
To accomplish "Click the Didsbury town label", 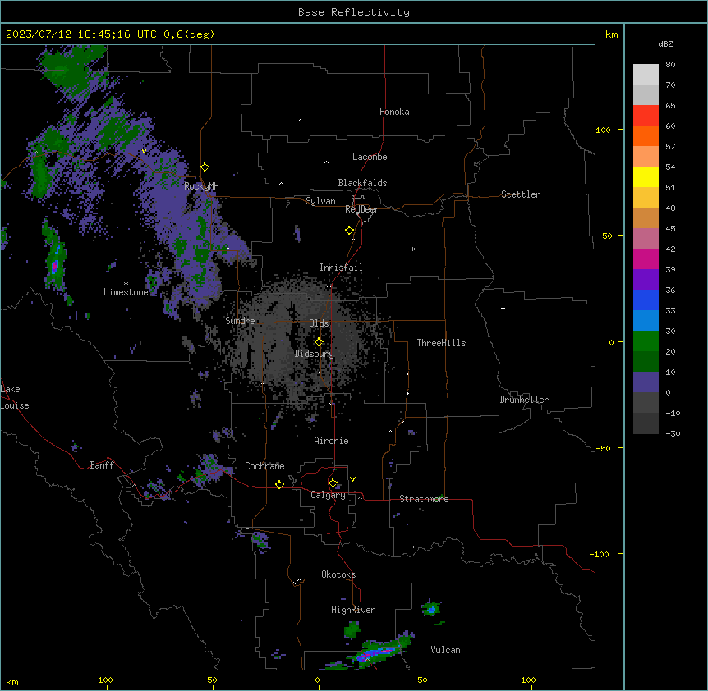I will [315, 354].
